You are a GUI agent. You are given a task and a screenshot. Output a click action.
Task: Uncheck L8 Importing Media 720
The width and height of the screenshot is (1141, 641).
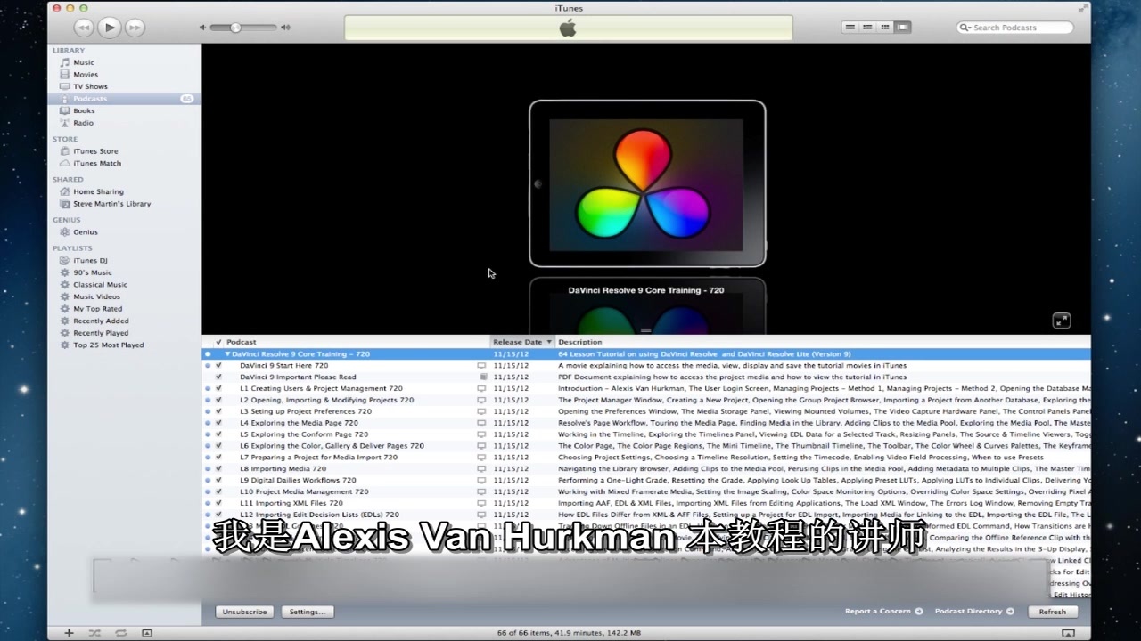(218, 468)
